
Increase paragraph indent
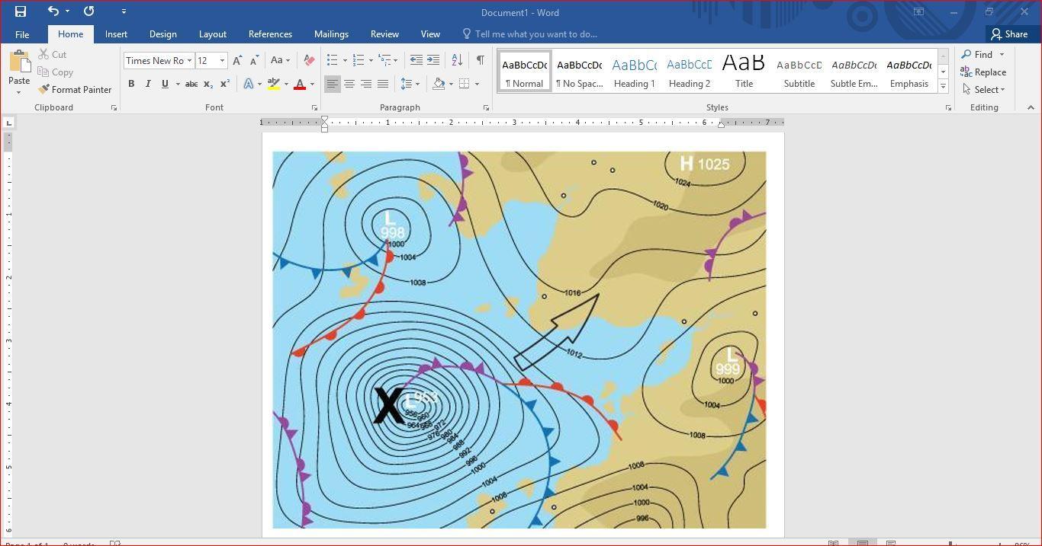pyautogui.click(x=433, y=60)
